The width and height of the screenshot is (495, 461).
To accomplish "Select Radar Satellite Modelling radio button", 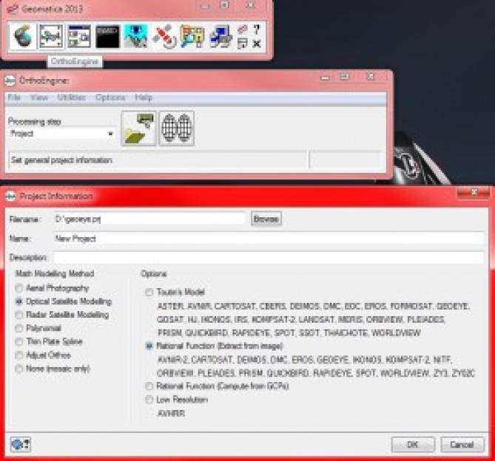I will (x=19, y=315).
